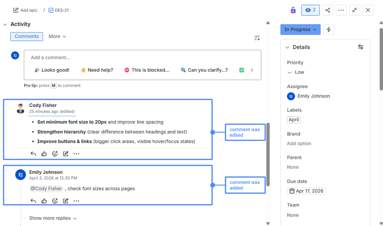Open the share icon at top right

point(328,10)
